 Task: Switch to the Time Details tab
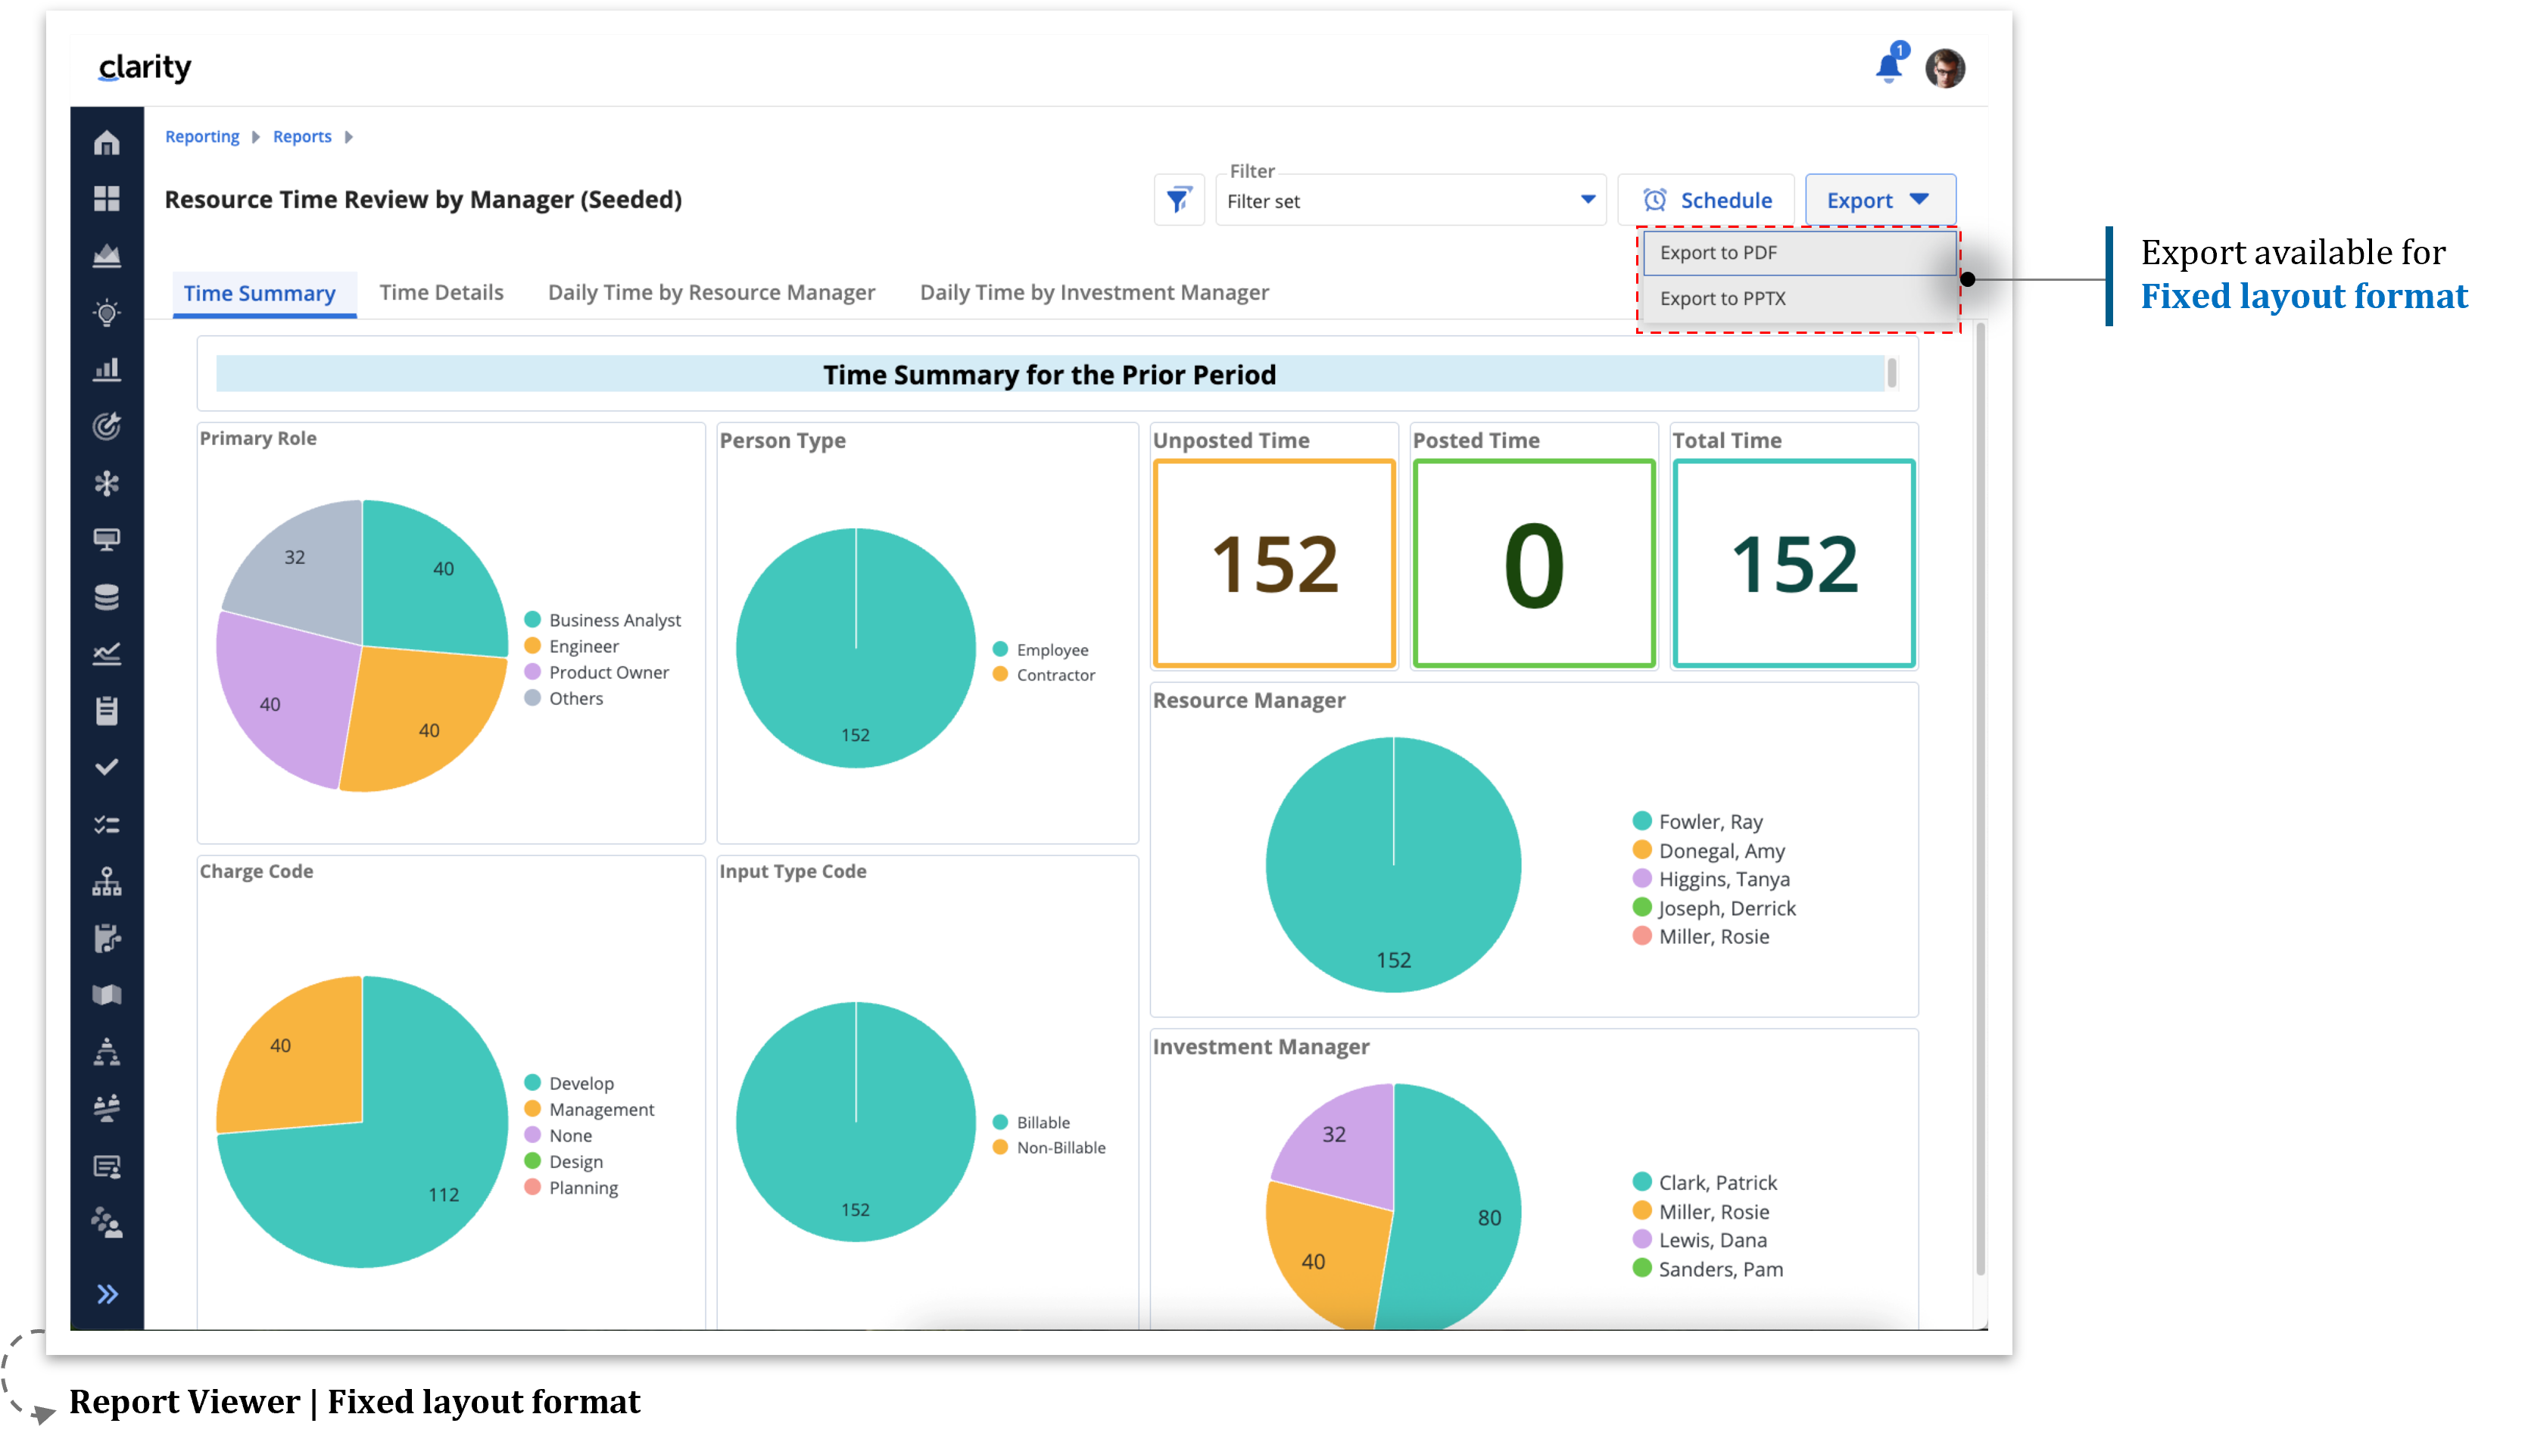(442, 292)
